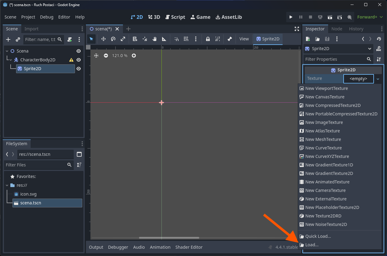Open the Scene dock extra options menu

(79, 39)
